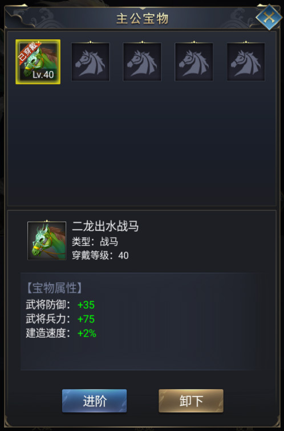Select the 类型：战马 type line
The height and width of the screenshot is (431, 284).
pyautogui.click(x=95, y=242)
